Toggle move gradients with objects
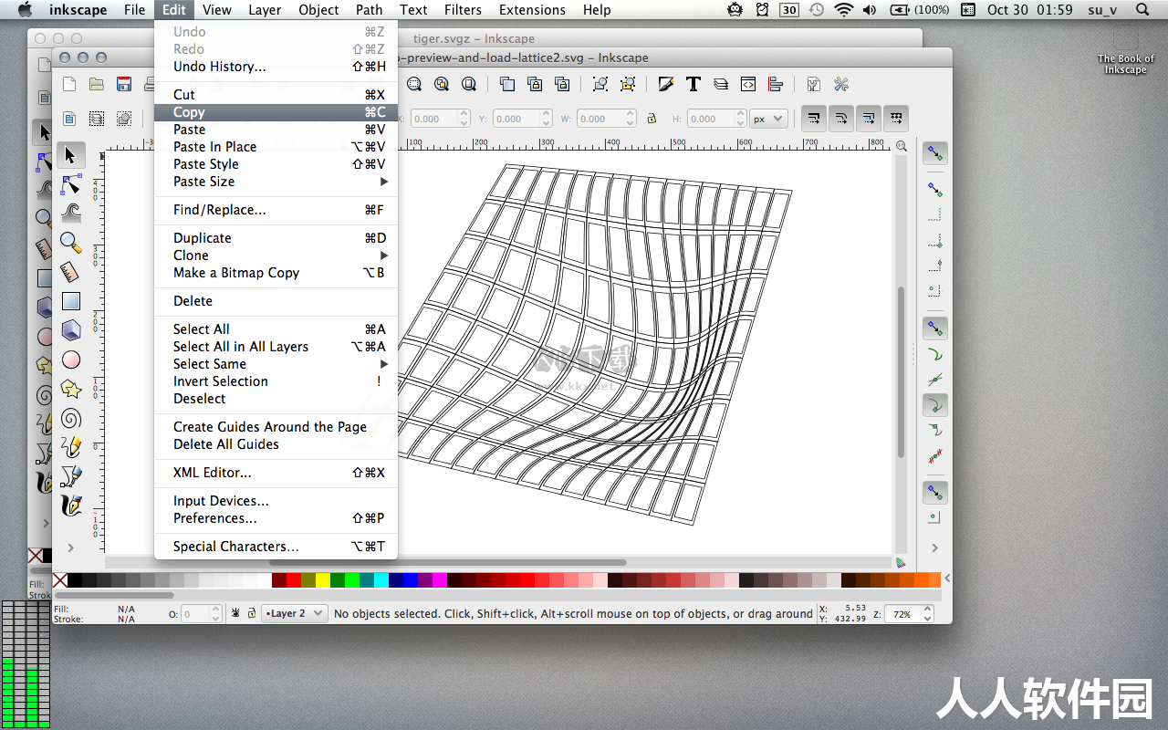Screen dimensions: 1168x730 869,119
